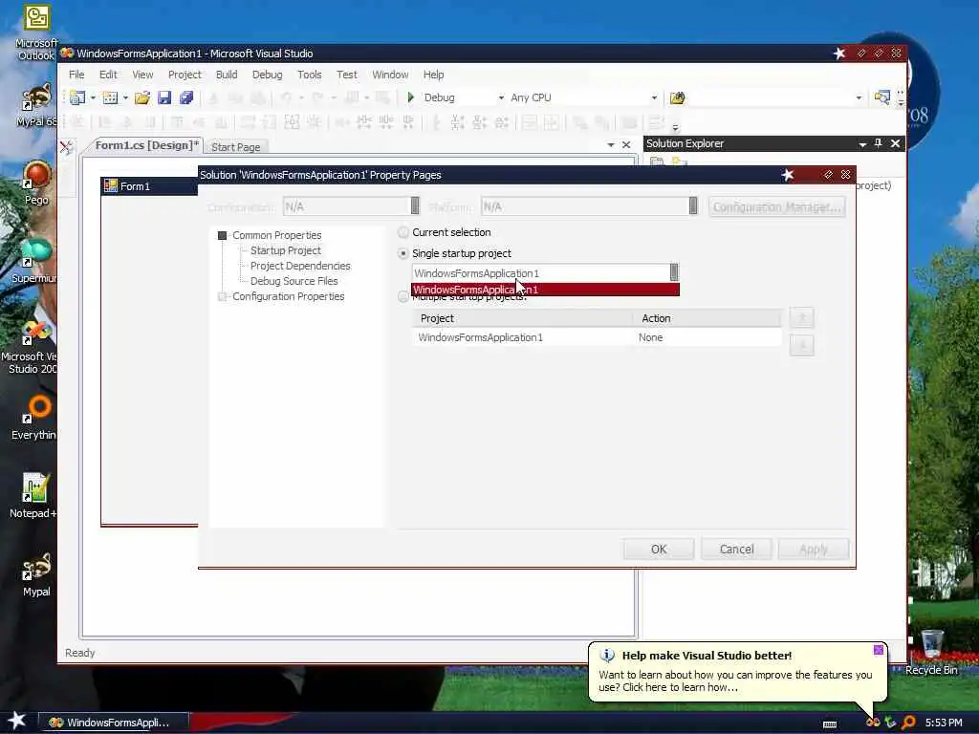Click the Visual Studio tray notification icon

[873, 723]
